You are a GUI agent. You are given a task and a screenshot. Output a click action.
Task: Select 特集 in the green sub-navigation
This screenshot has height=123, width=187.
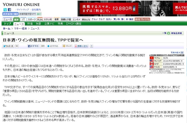(60, 24)
